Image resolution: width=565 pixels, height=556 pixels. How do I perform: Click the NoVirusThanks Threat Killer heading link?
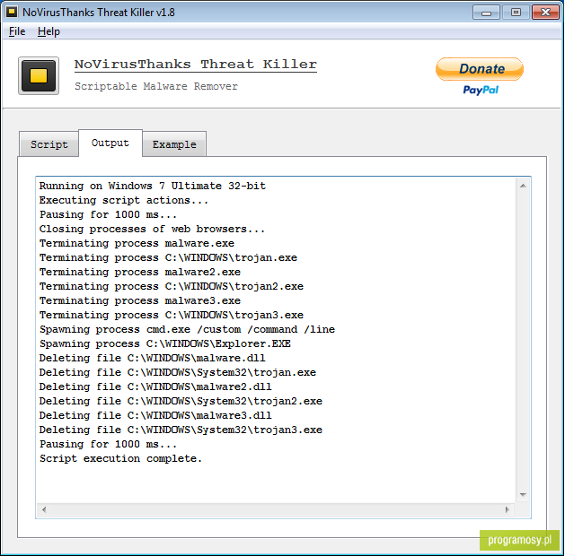[x=196, y=65]
